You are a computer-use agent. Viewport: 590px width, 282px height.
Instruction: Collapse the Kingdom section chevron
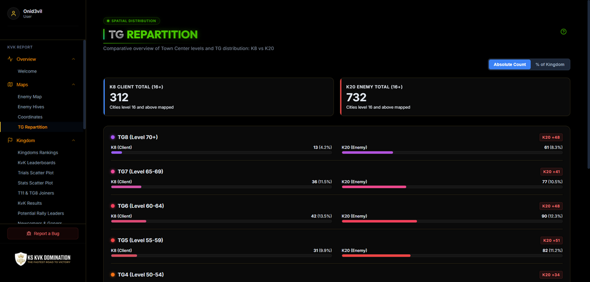click(x=73, y=140)
